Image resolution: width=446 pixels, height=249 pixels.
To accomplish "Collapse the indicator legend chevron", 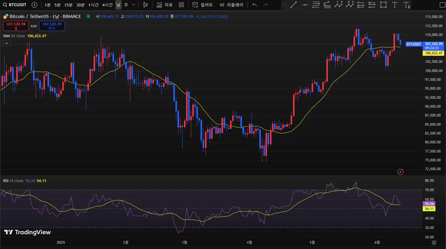I will (x=6, y=43).
